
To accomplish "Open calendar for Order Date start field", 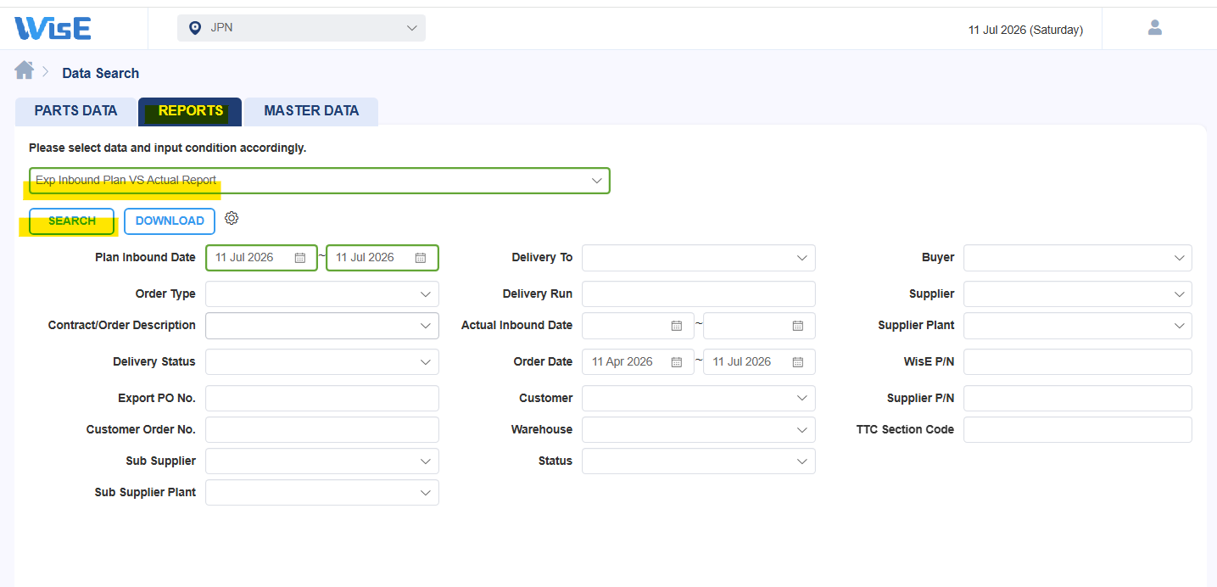I will 677,362.
